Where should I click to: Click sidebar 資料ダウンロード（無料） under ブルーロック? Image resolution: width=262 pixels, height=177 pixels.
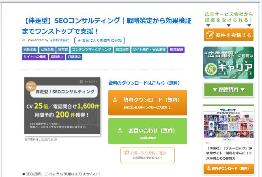(x=229, y=168)
